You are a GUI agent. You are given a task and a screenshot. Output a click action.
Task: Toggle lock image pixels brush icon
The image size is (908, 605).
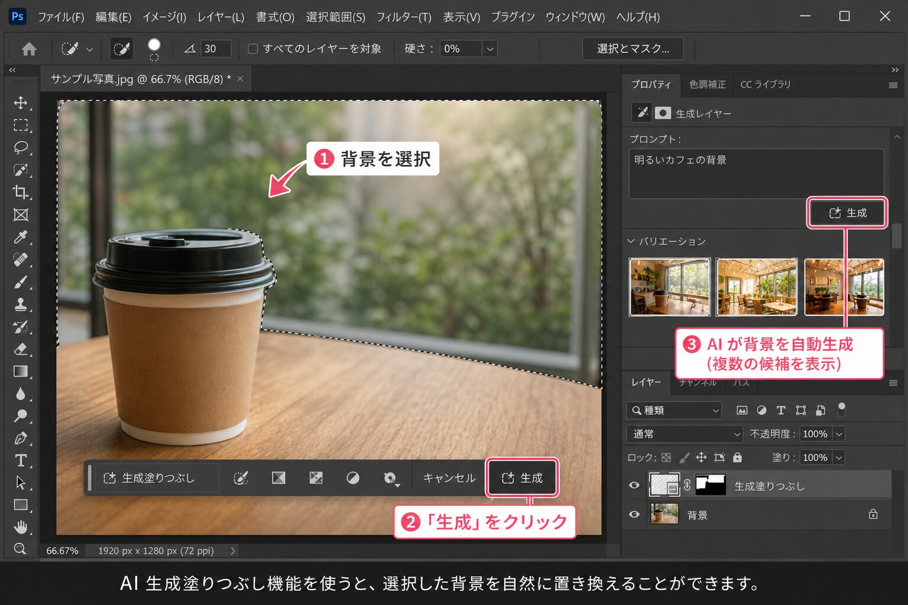tap(684, 457)
